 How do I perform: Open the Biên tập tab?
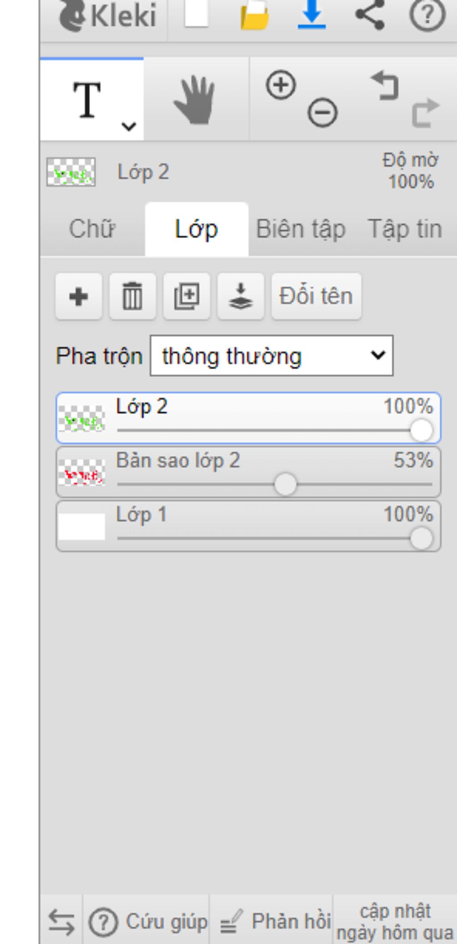tap(301, 229)
